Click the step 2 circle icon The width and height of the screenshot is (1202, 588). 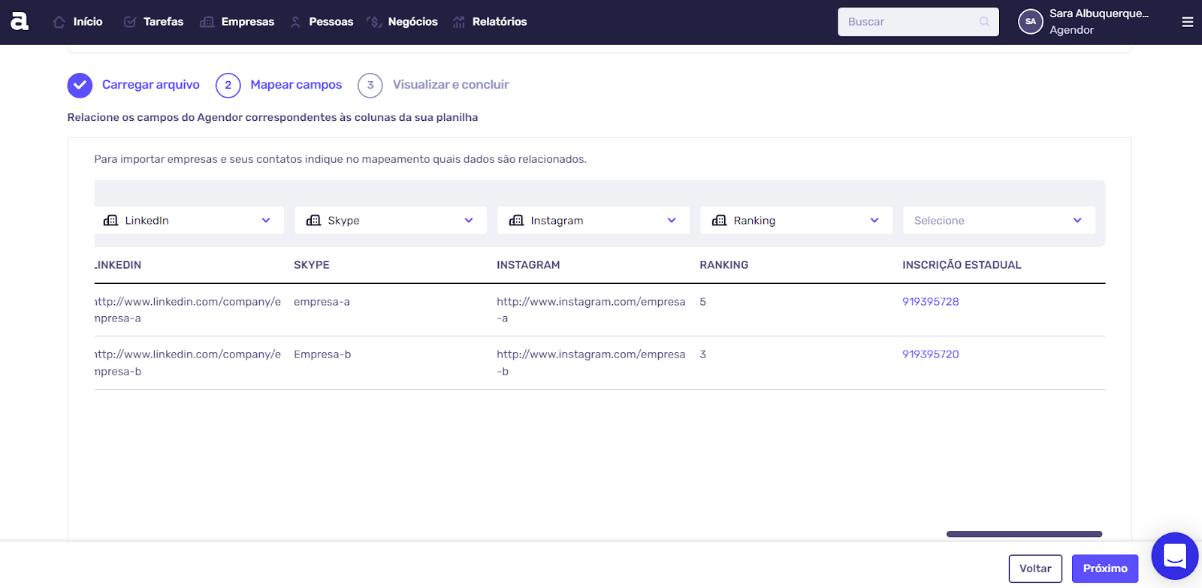[228, 86]
